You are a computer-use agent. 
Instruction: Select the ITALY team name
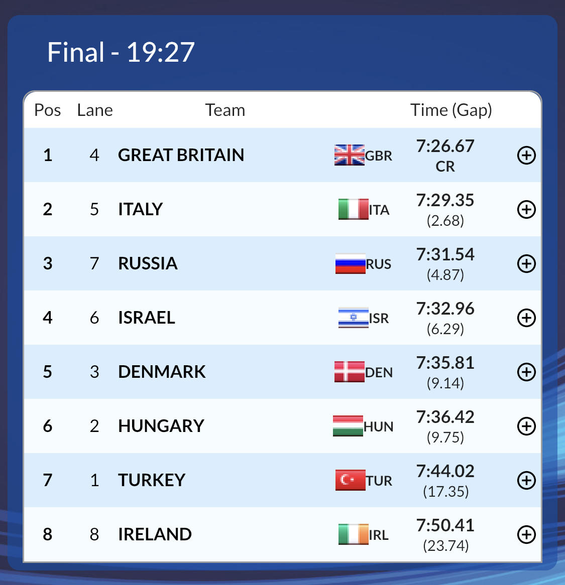(x=141, y=209)
